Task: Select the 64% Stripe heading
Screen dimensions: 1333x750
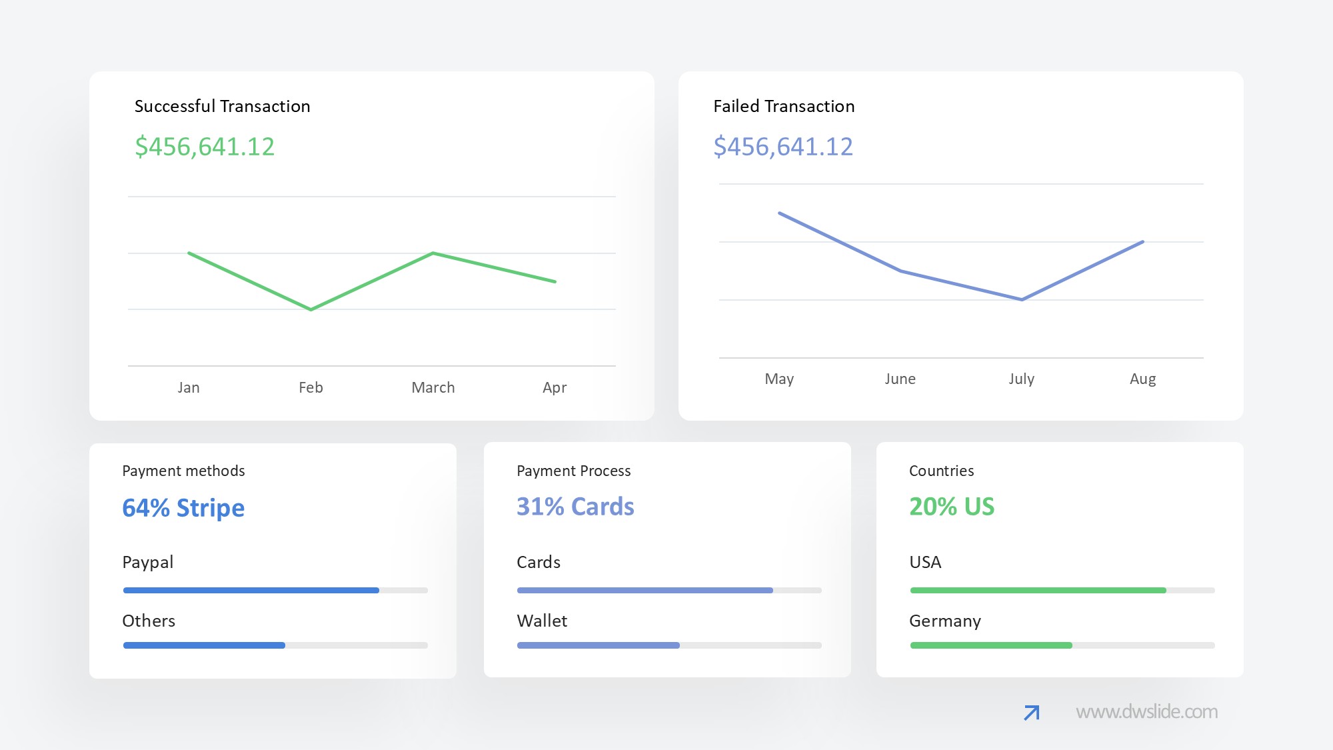Action: (183, 508)
